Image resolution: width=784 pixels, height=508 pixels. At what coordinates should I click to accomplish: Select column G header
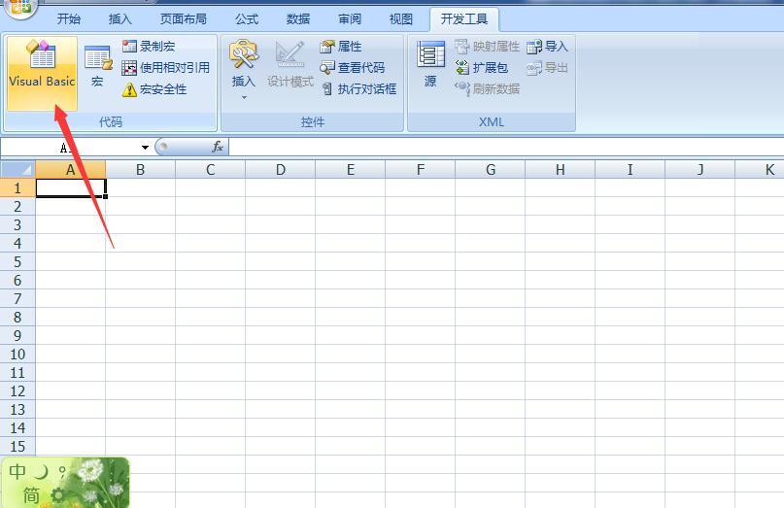coord(491,170)
